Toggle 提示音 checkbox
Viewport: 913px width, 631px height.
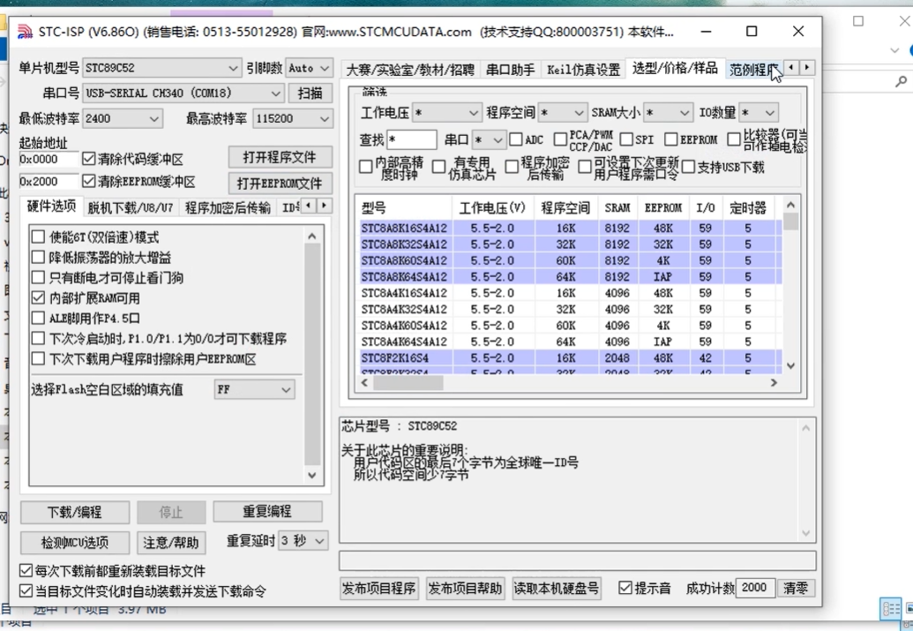(625, 588)
